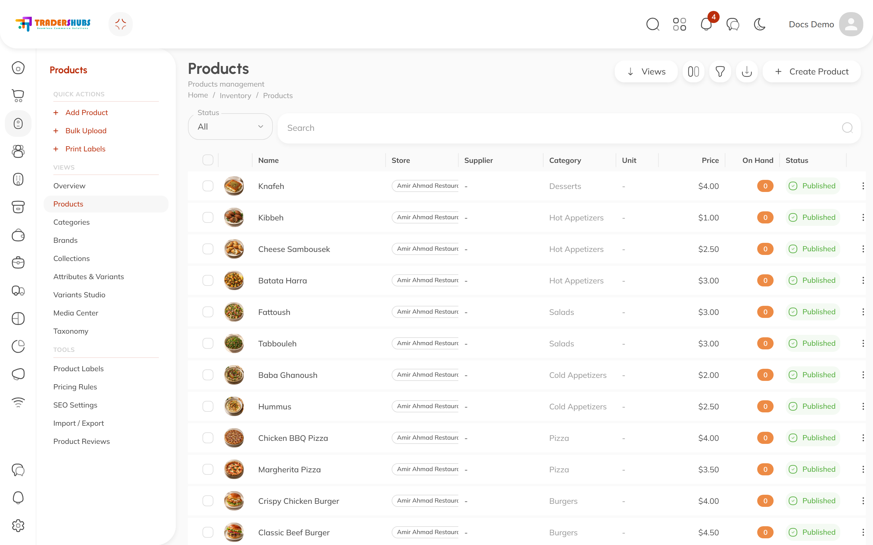Open the wallet sidebar icon

point(18,235)
